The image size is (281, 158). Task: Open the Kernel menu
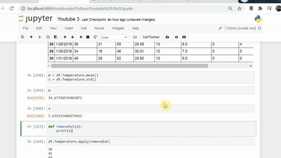coord(99,28)
